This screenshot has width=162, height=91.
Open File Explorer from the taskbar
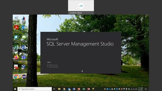[x=59, y=89]
